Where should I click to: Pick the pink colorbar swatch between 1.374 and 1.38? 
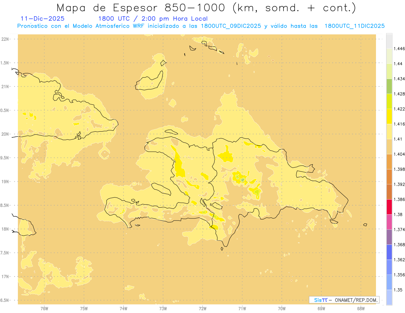[389, 222]
